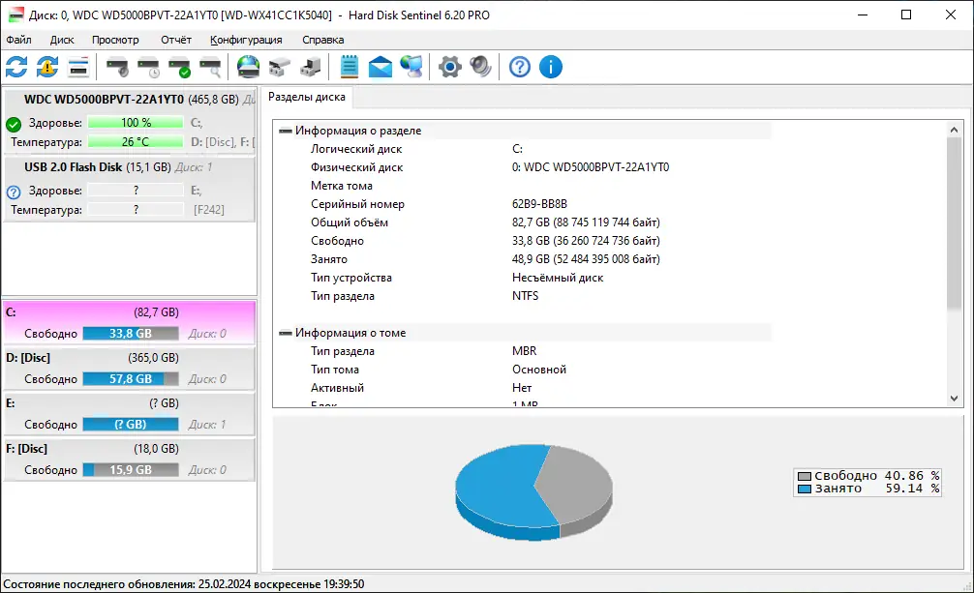Select partition F: [Disc]
The height and width of the screenshot is (593, 974).
click(130, 459)
